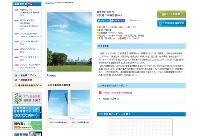Click yellow icon beside 報告書提供会員ログイン
The height and width of the screenshot is (136, 200).
pyautogui.click(x=16, y=85)
